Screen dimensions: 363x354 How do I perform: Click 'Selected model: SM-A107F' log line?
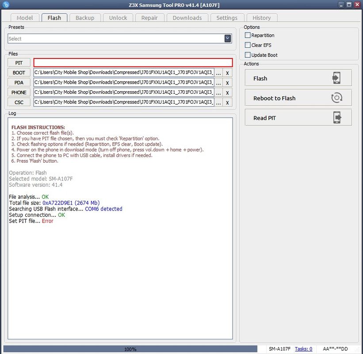pyautogui.click(x=41, y=179)
